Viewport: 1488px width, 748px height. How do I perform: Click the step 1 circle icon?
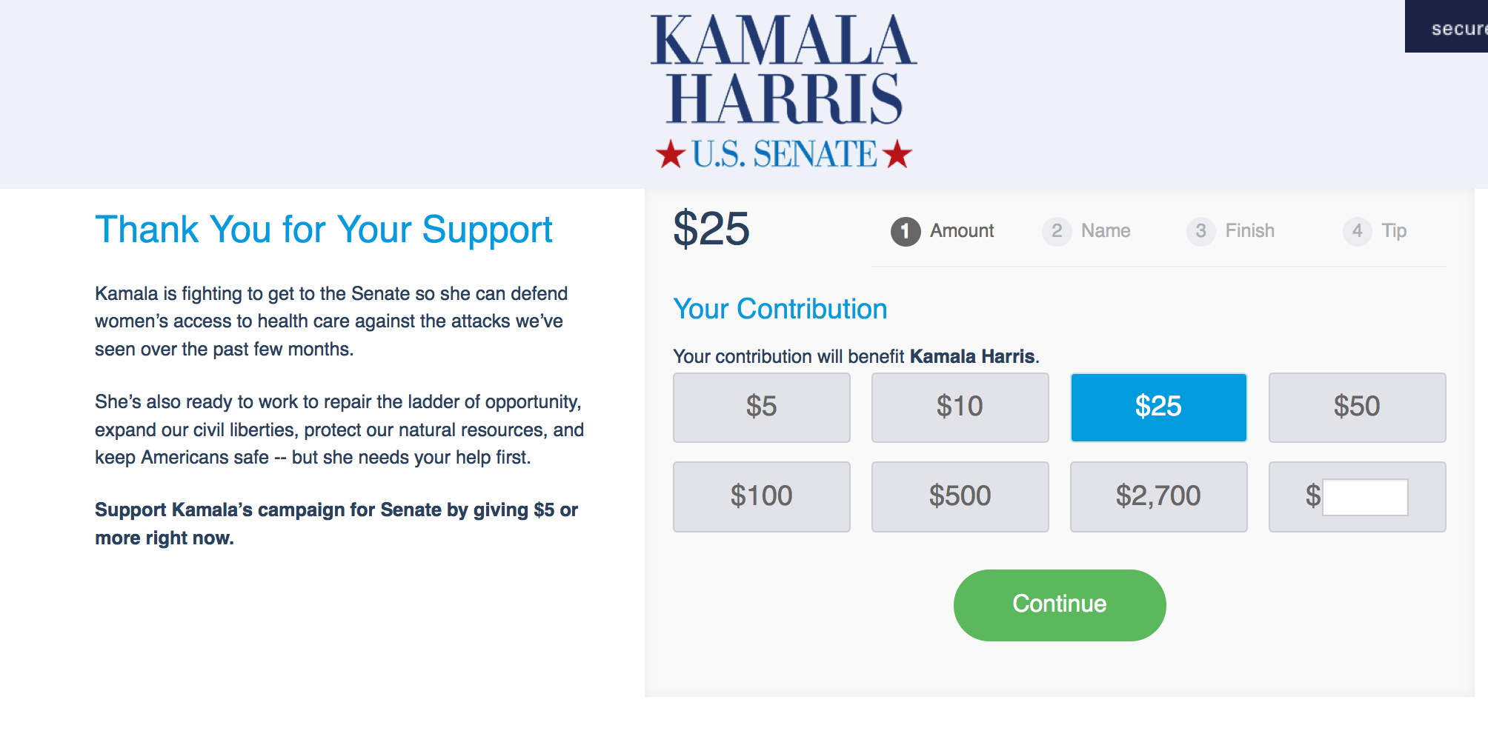tap(905, 231)
